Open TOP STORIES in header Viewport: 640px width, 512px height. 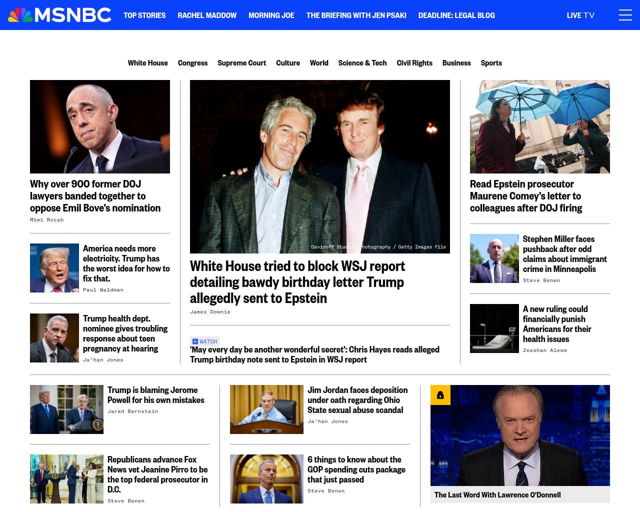[144, 15]
